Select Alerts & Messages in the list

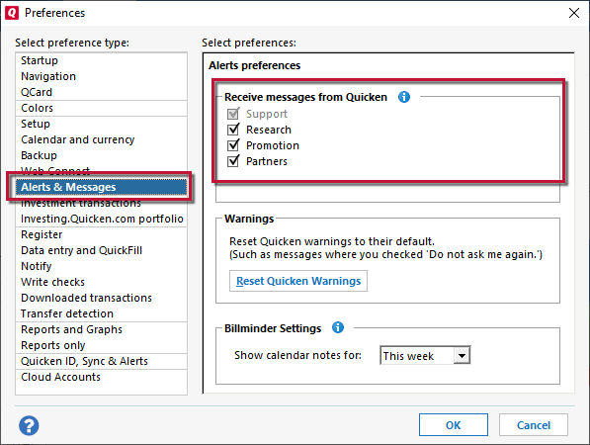point(101,187)
